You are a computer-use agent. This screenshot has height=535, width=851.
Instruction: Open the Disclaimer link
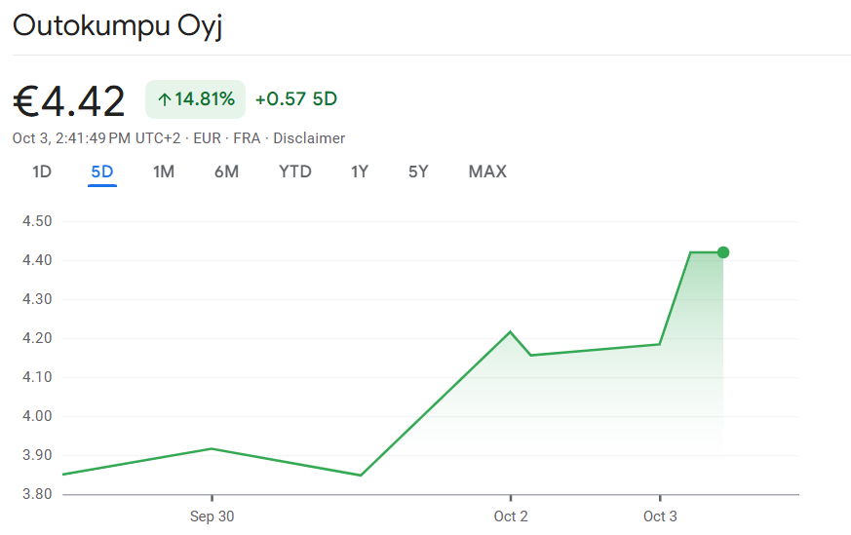(x=309, y=138)
